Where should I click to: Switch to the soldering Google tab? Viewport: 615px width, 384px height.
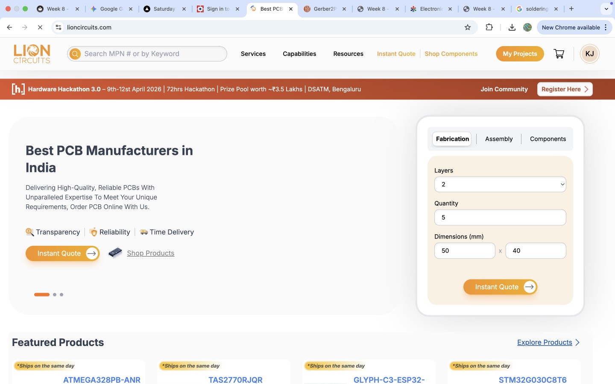tap(537, 9)
